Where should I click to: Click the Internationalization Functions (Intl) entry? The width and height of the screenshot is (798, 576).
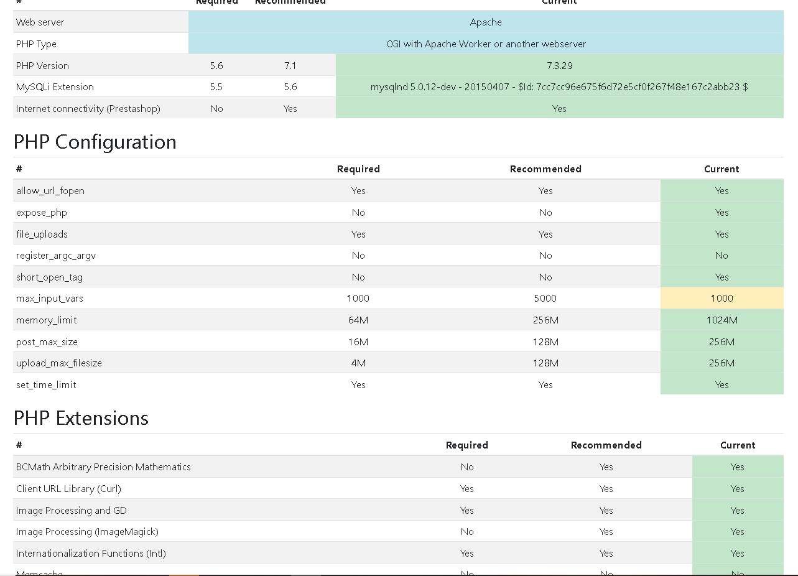click(90, 553)
